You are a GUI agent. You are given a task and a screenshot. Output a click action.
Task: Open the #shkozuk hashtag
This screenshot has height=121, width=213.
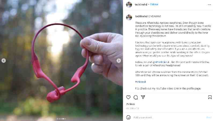point(141,82)
